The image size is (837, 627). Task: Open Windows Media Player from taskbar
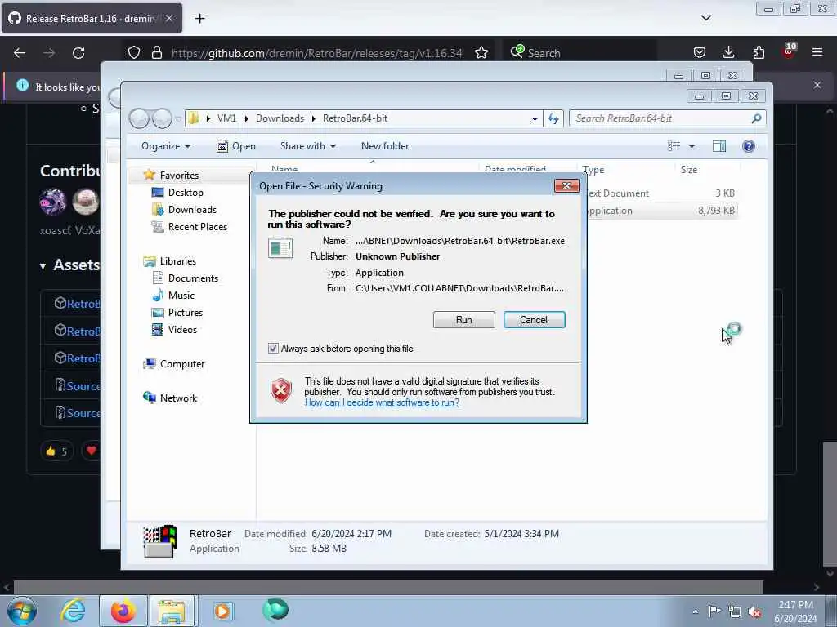222,611
